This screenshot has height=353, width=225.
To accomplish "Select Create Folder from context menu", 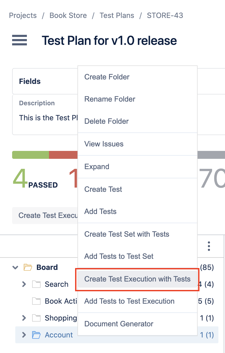I will [137, 77].
